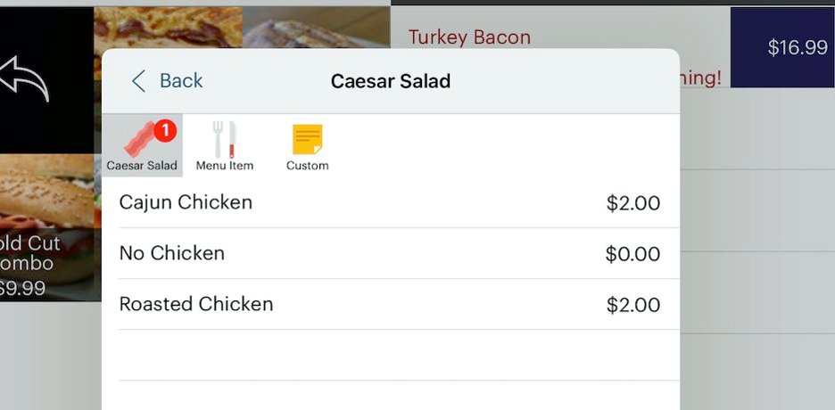This screenshot has width=835, height=410.
Task: Click the $2.00 price beside Roasted Chicken
Action: point(633,305)
